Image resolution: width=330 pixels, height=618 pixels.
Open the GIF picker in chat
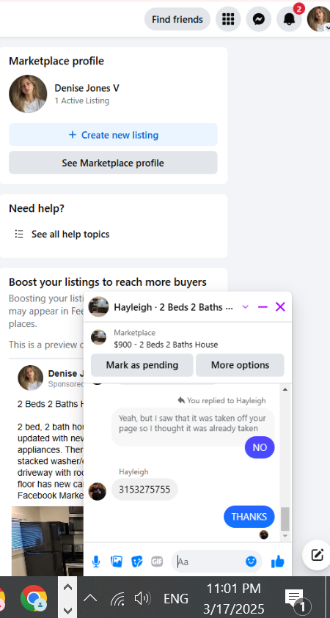coord(157,562)
